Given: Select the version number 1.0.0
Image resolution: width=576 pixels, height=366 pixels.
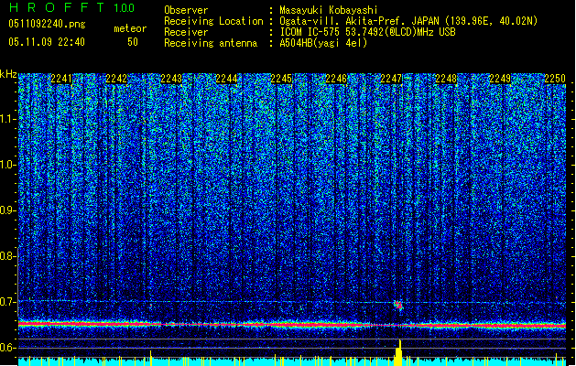Looking at the screenshot, I should coord(125,7).
